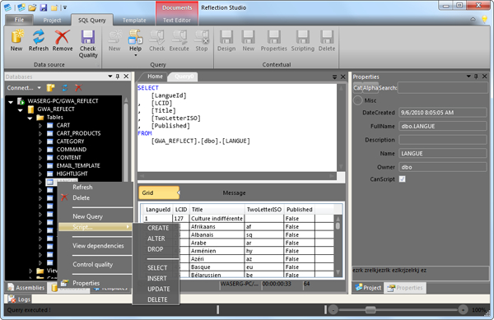Switch to the Project panel tab at bottom right
The width and height of the screenshot is (494, 320).
coord(368,288)
